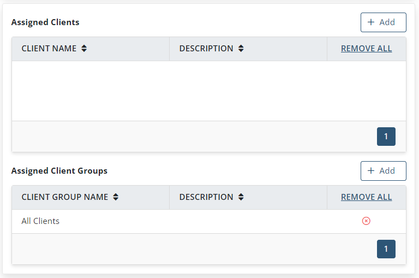Click the empty Assigned Clients table body
Screen dimensions: 419x278
coord(209,91)
